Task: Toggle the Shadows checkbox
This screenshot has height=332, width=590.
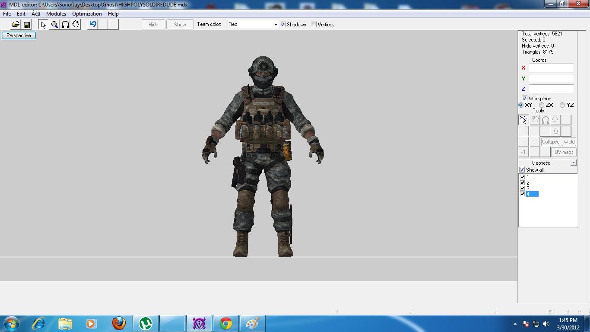Action: [282, 25]
